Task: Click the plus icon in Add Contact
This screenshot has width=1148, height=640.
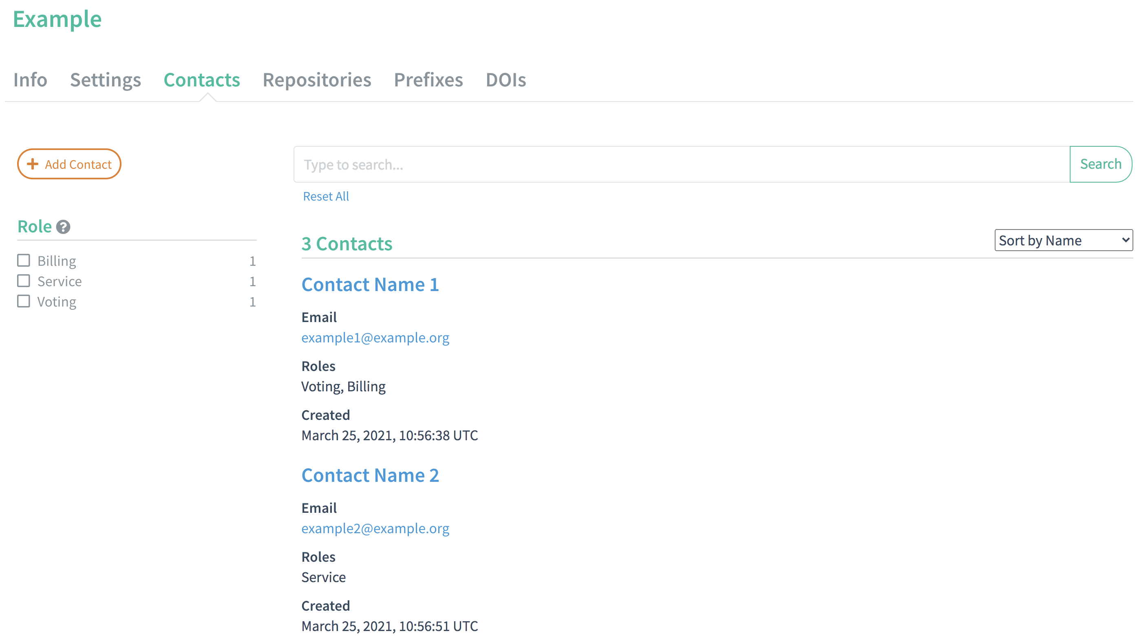Action: (33, 164)
